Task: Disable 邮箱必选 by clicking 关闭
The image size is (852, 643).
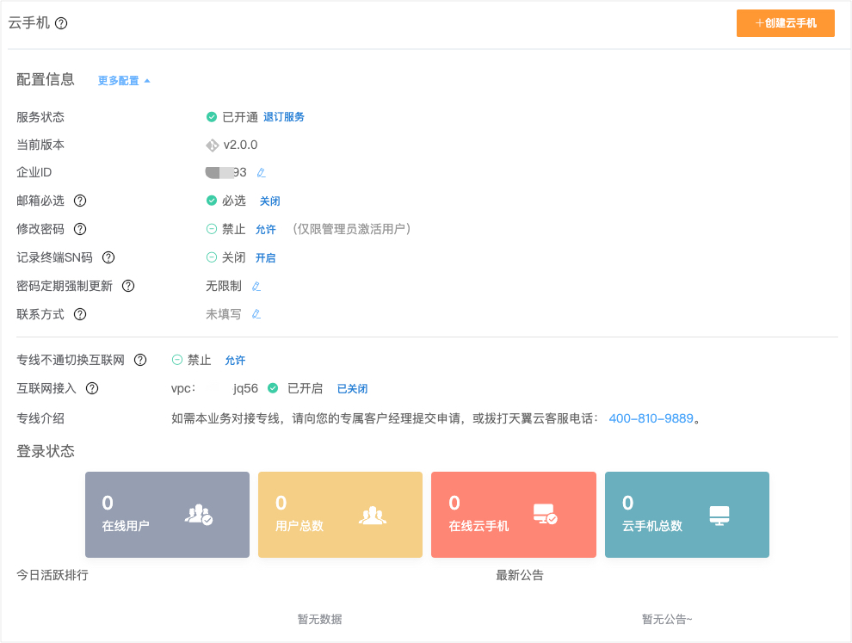Action: click(x=269, y=201)
